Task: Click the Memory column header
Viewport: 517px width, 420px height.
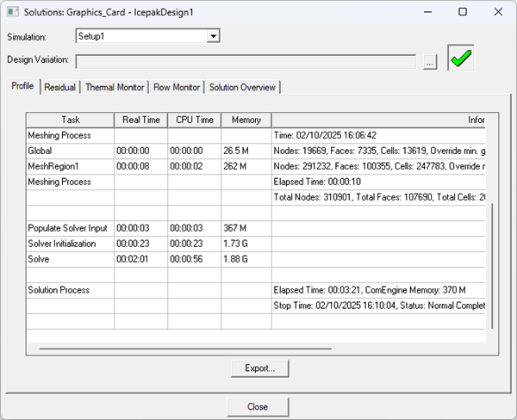Action: click(x=246, y=120)
